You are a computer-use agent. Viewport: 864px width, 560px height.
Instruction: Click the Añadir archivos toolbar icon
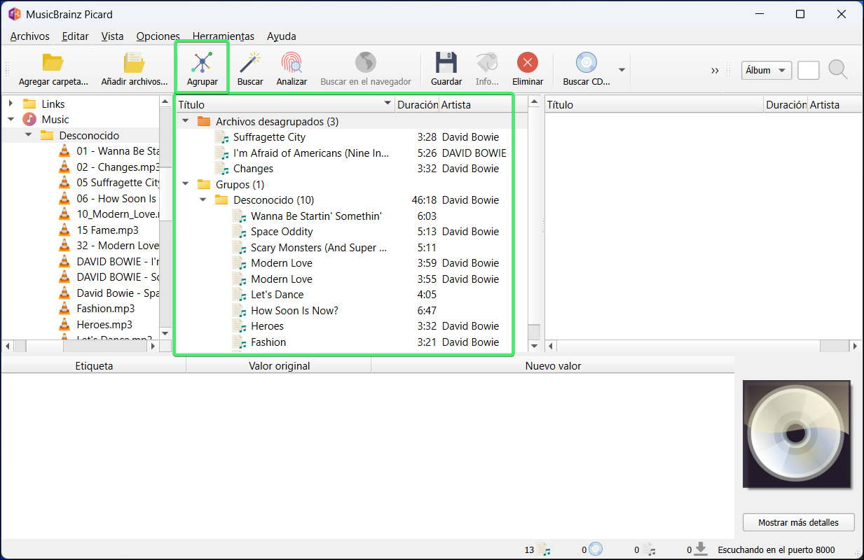click(134, 62)
